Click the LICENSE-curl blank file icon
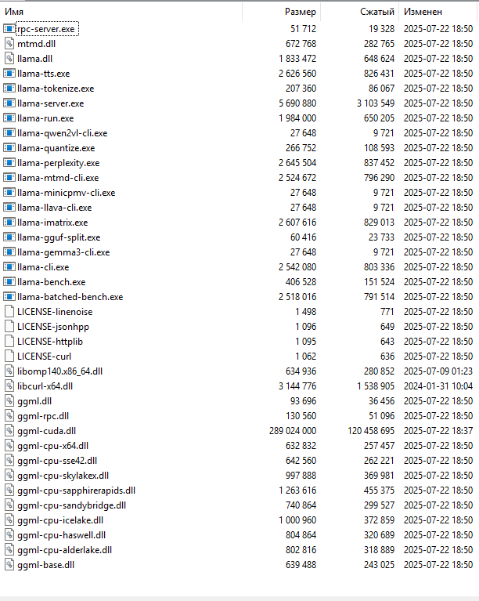 pos(9,356)
